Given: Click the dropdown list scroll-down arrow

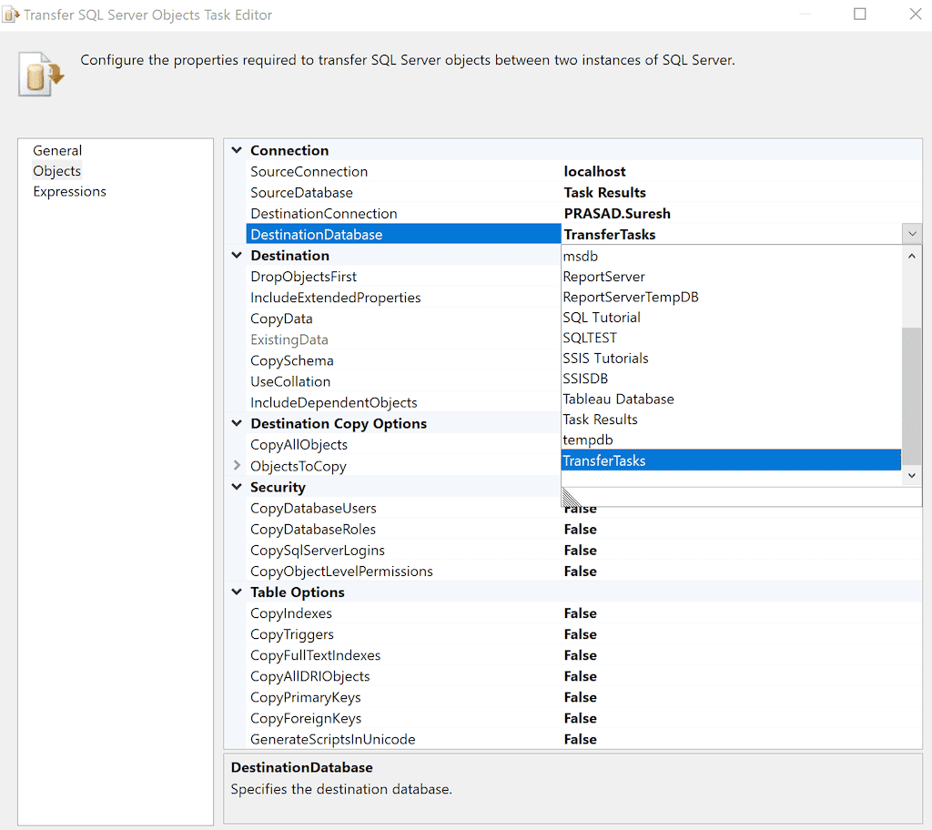Looking at the screenshot, I should [911, 475].
